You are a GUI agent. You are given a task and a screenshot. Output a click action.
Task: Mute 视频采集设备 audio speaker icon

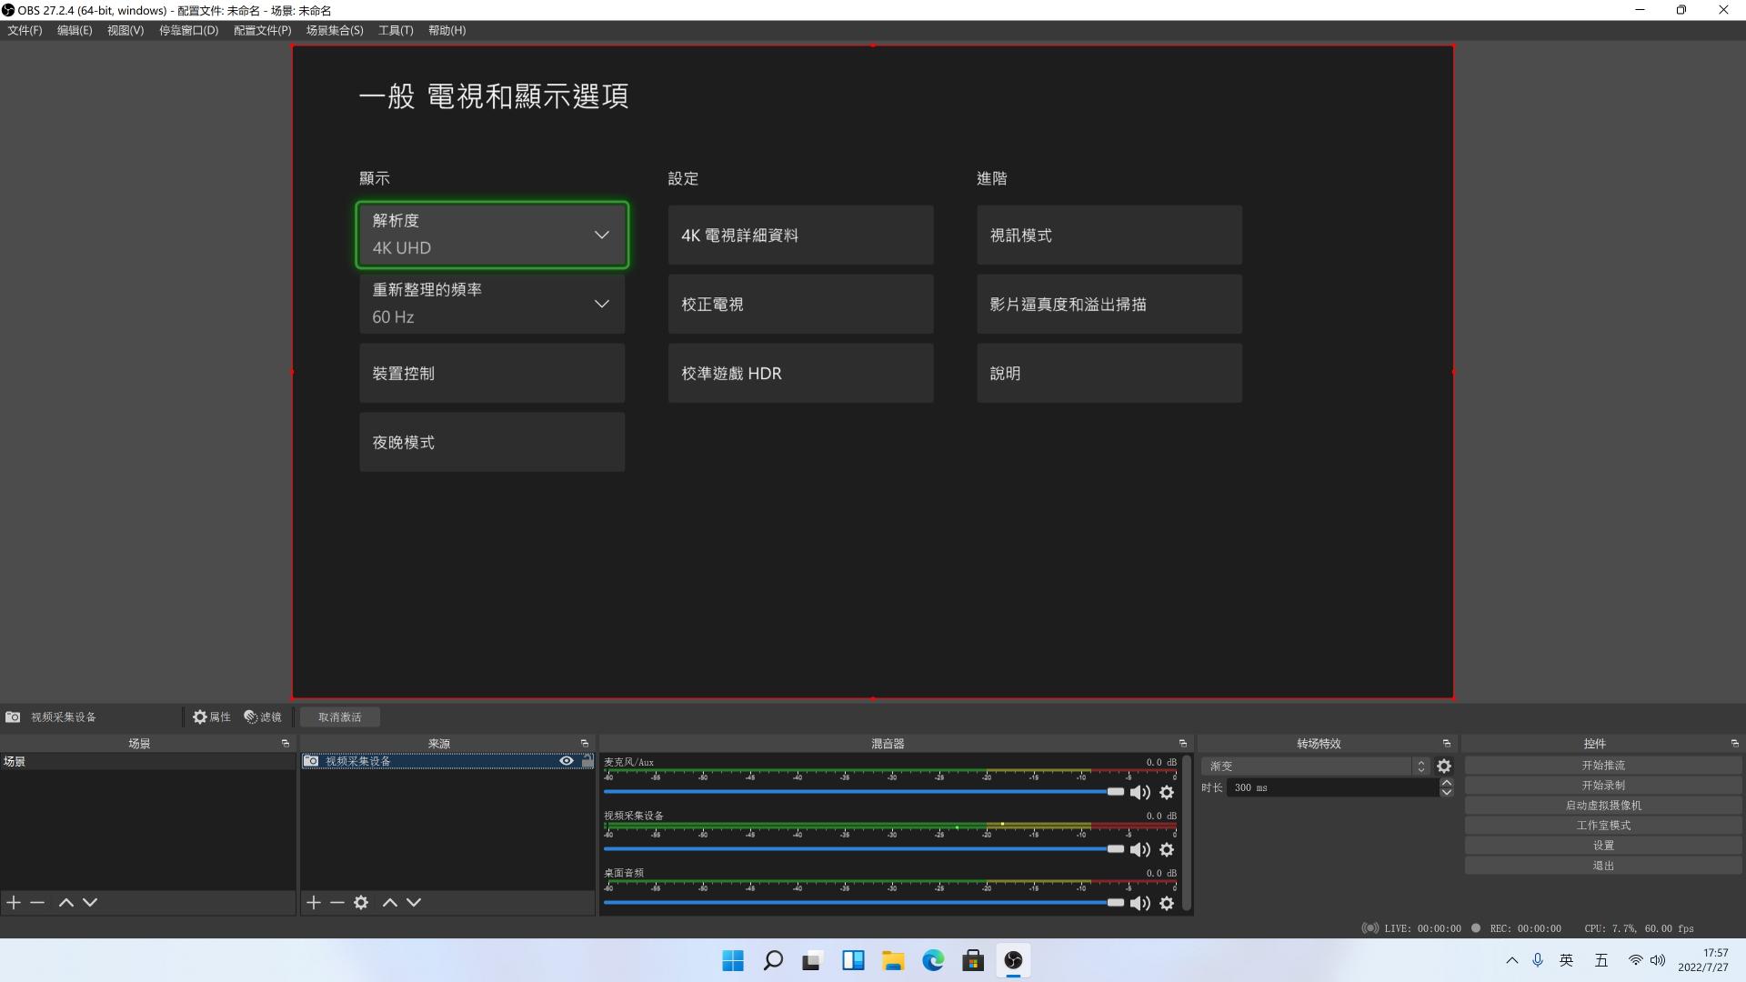click(1139, 850)
